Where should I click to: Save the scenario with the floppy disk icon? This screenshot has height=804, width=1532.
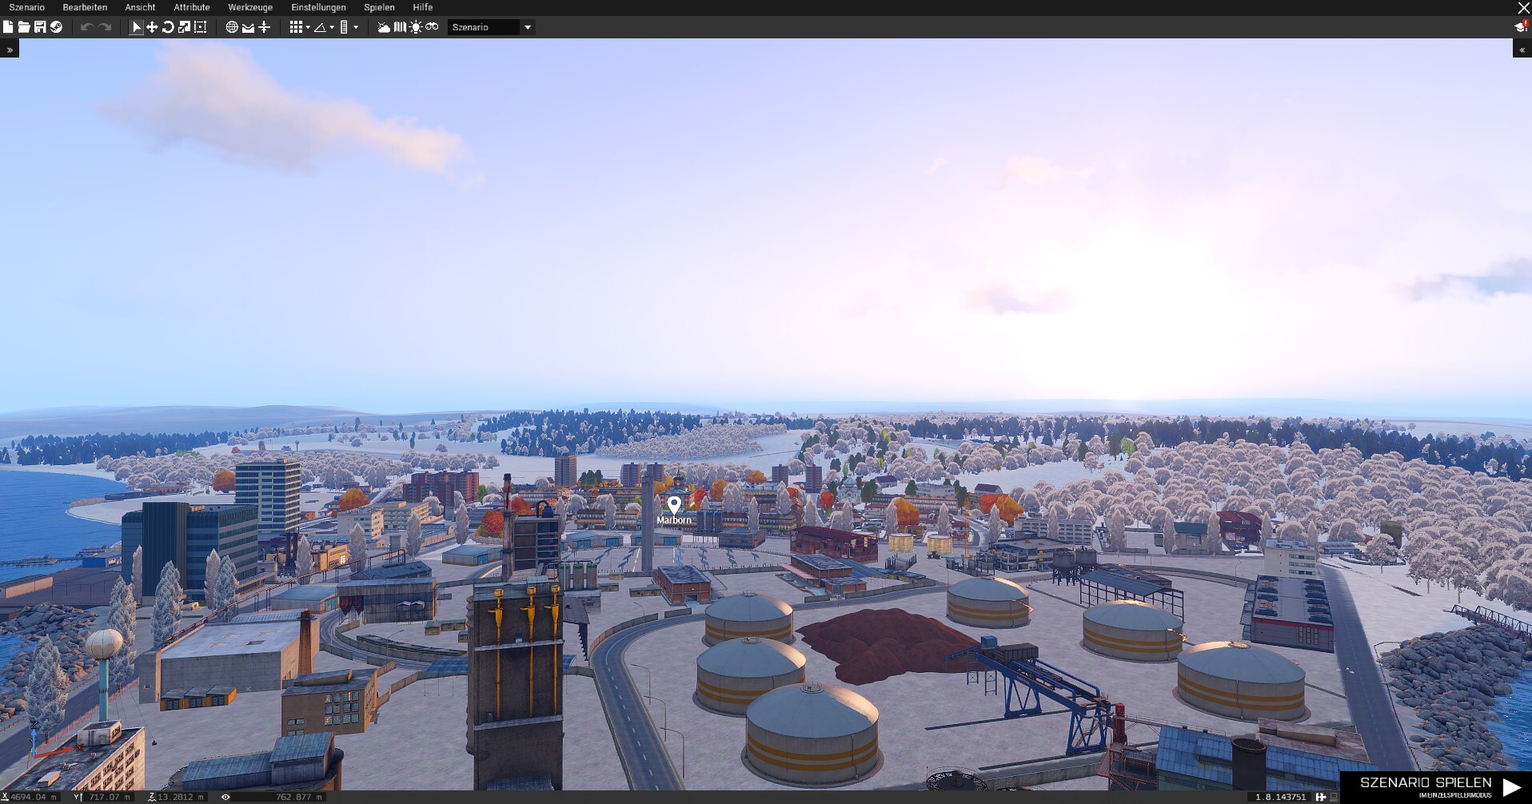click(x=40, y=27)
